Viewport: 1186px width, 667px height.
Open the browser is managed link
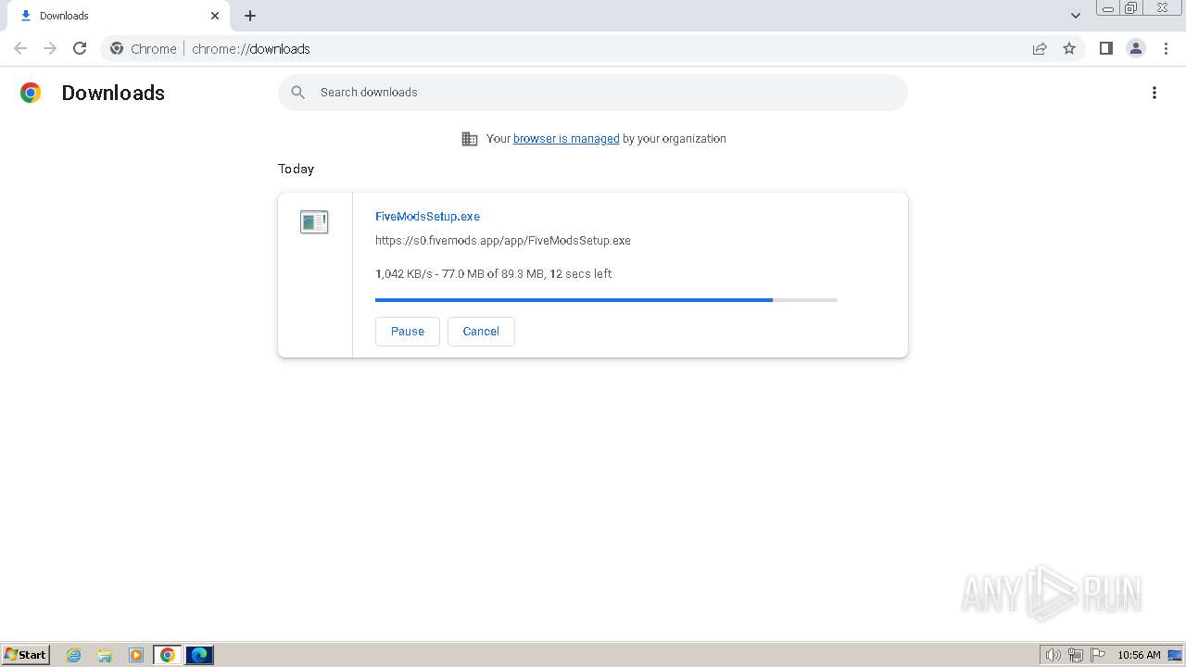[x=566, y=139]
